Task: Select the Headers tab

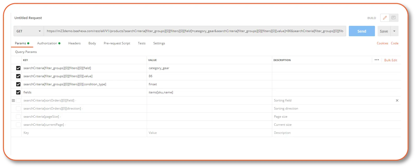Action: (x=74, y=43)
